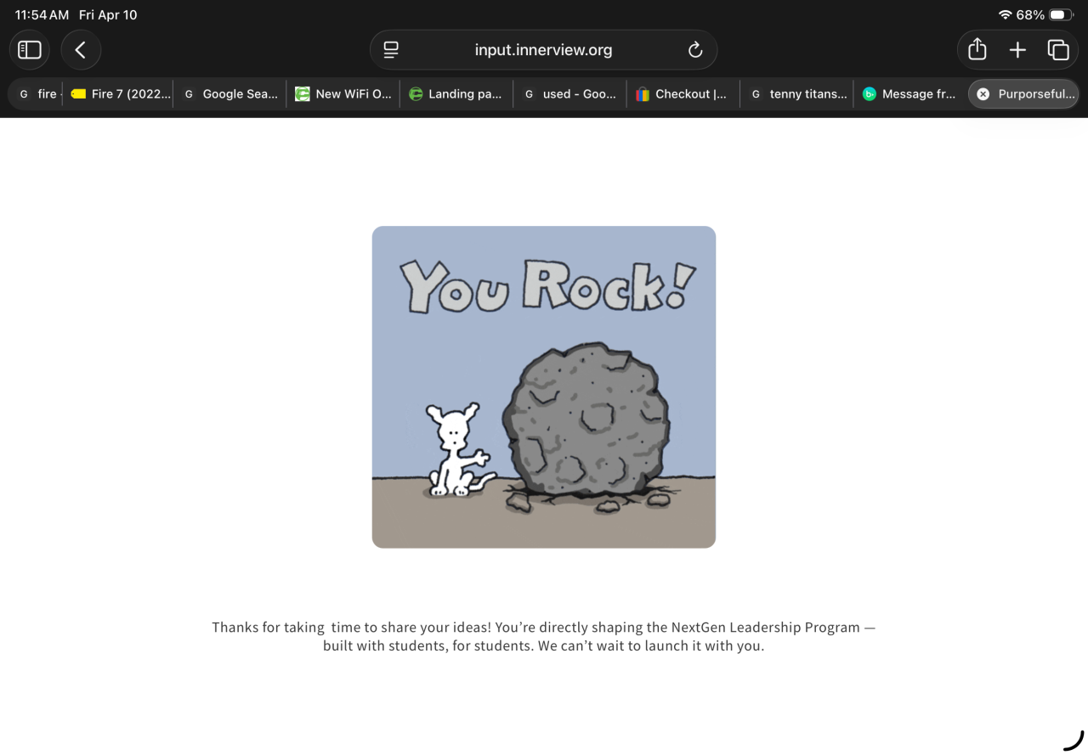Go back to the previous page
Screen dimensions: 1088x755
tap(81, 50)
